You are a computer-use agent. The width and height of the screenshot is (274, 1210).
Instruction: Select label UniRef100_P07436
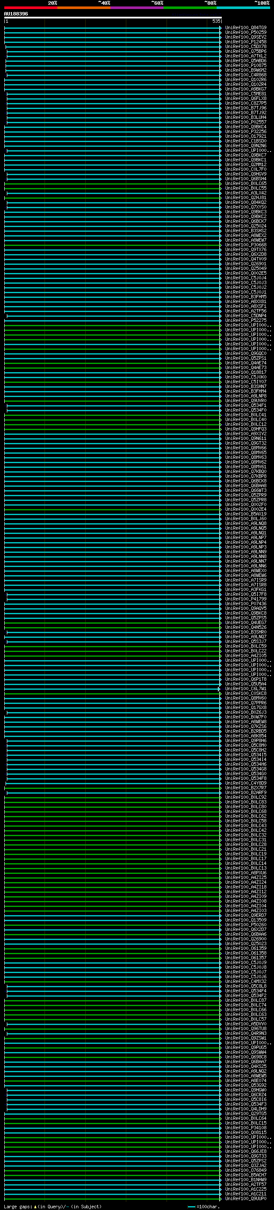pyautogui.click(x=245, y=603)
